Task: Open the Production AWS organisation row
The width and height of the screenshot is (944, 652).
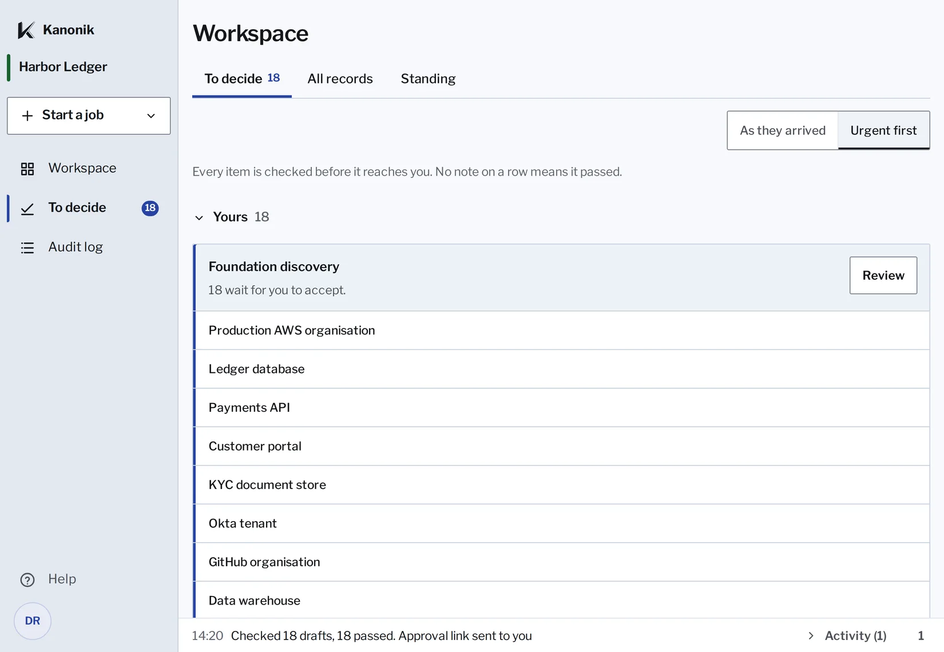Action: pyautogui.click(x=562, y=331)
